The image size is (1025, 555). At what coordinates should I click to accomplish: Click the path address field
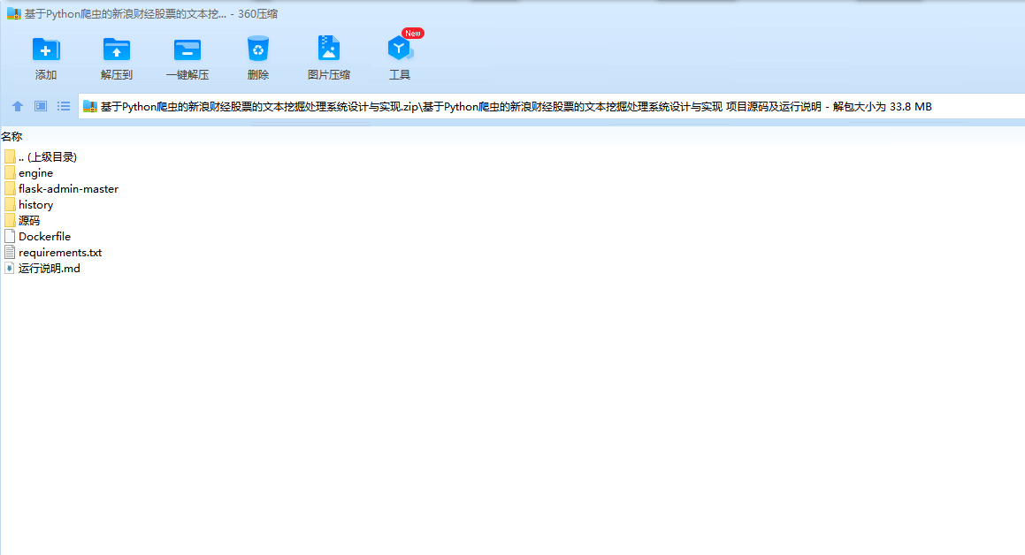(x=552, y=106)
